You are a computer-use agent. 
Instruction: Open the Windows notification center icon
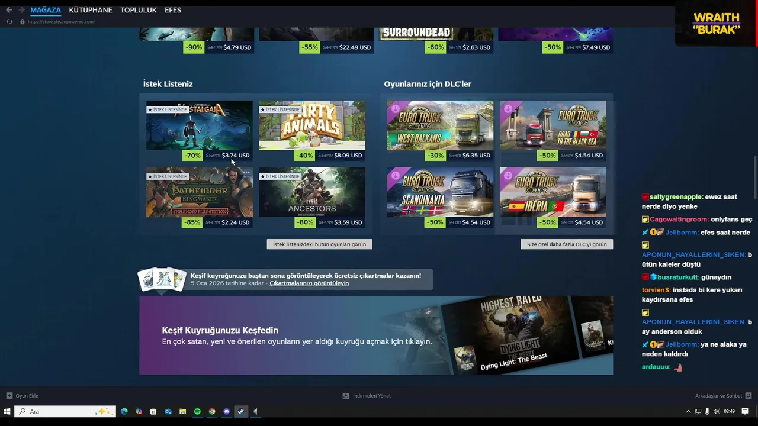click(x=745, y=411)
